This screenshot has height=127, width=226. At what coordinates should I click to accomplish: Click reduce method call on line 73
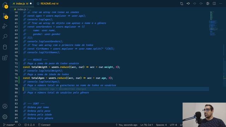pos(64,67)
